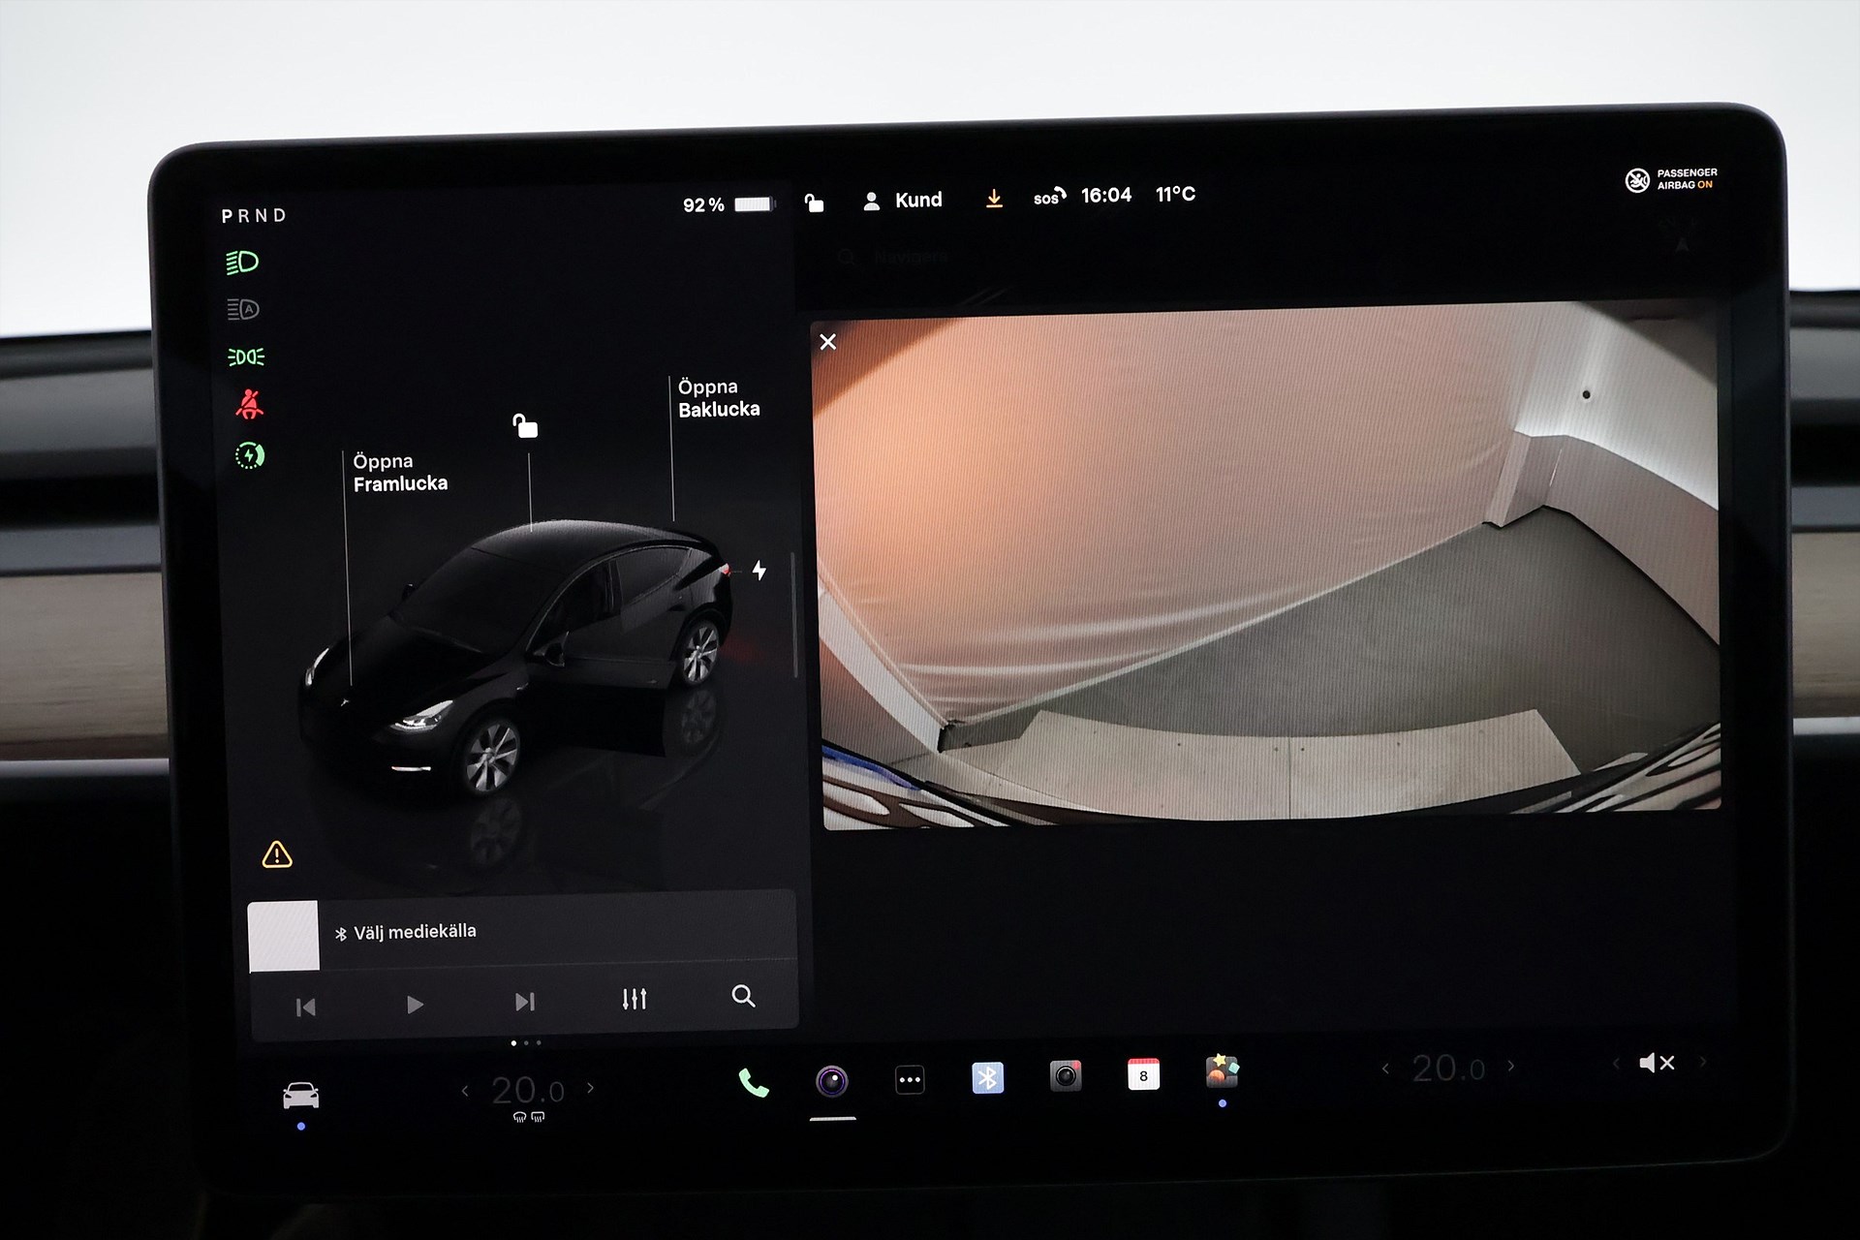Screen dimensions: 1860x1240
Task: Open the more apps ellipsis menu
Action: (x=910, y=1079)
